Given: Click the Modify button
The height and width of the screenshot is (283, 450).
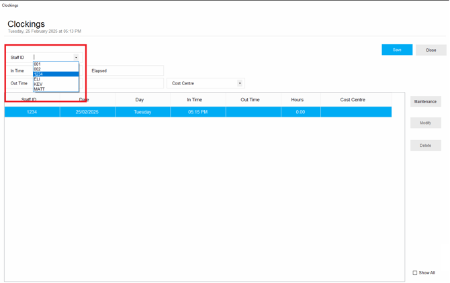Looking at the screenshot, I should [425, 123].
